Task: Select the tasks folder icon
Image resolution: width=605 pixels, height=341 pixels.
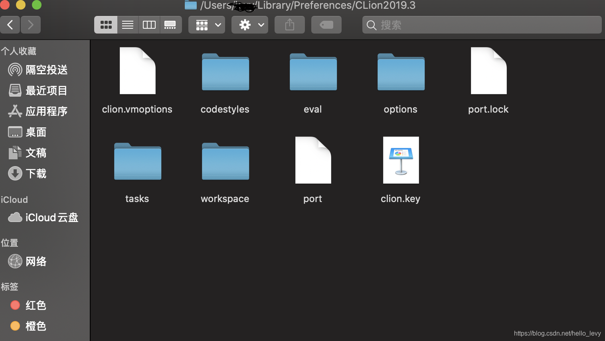Action: click(138, 161)
